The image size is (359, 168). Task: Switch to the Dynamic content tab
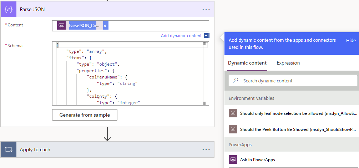click(x=247, y=63)
